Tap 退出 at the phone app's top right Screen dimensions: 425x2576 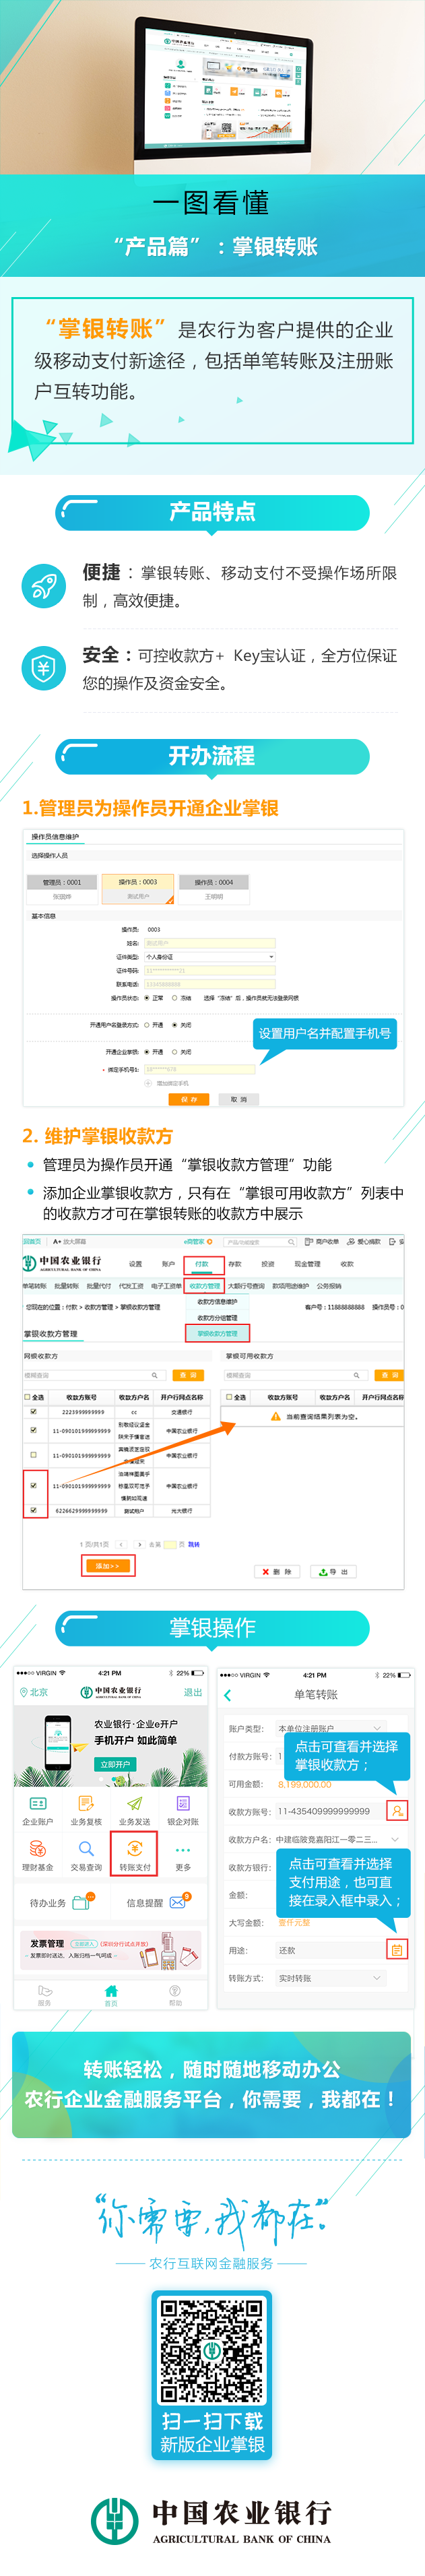pos(192,1692)
